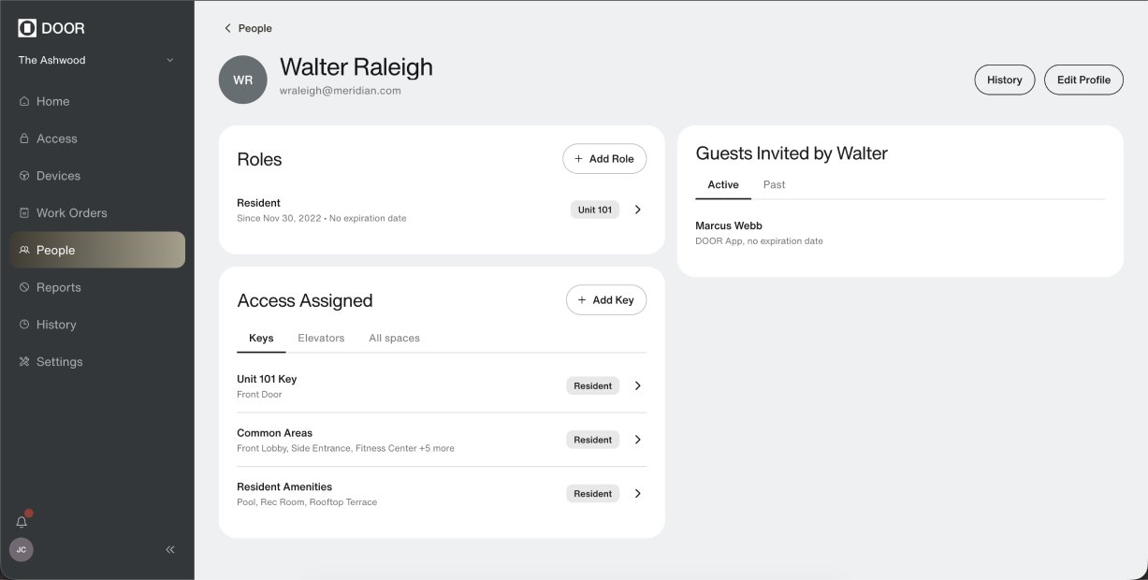Go to Home in the sidebar
Viewport: 1148px width, 580px height.
click(x=97, y=101)
